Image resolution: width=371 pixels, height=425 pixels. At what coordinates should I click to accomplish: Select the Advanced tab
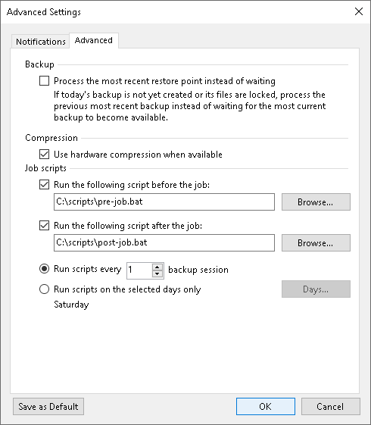click(94, 40)
